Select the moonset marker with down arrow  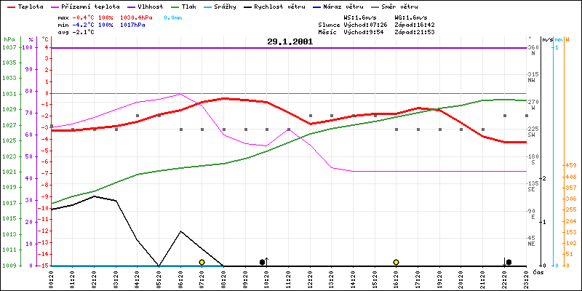click(x=507, y=262)
